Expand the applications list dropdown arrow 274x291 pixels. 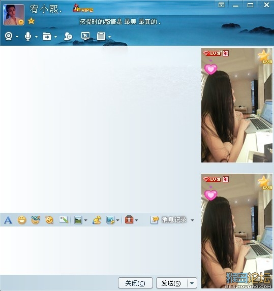coord(110,37)
